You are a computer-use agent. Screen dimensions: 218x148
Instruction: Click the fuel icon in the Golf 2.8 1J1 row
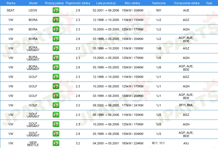point(56,96)
